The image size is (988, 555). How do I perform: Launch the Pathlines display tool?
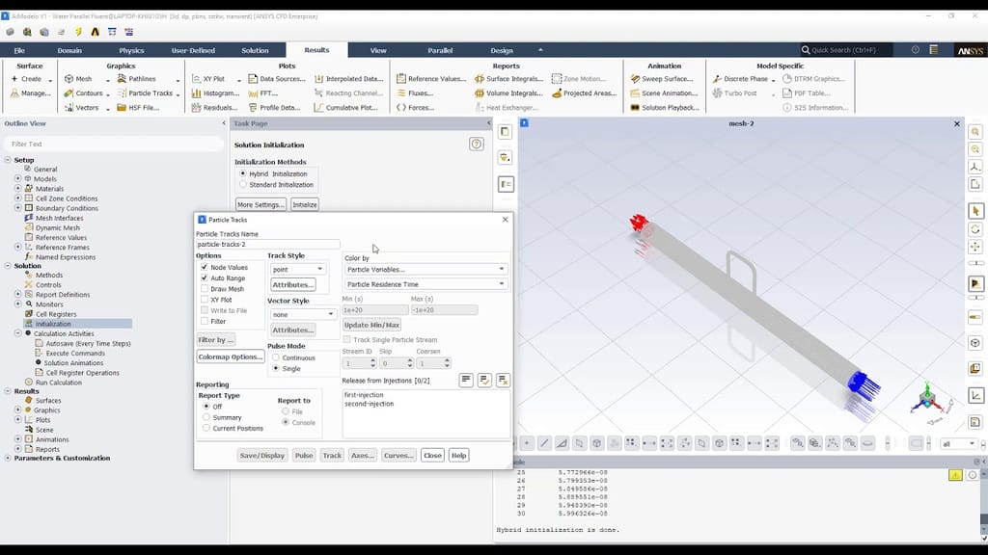coord(143,78)
